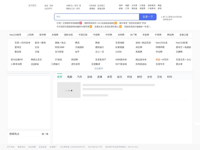Open 新华网 in the media bar
200x150 pixels.
[43, 35]
